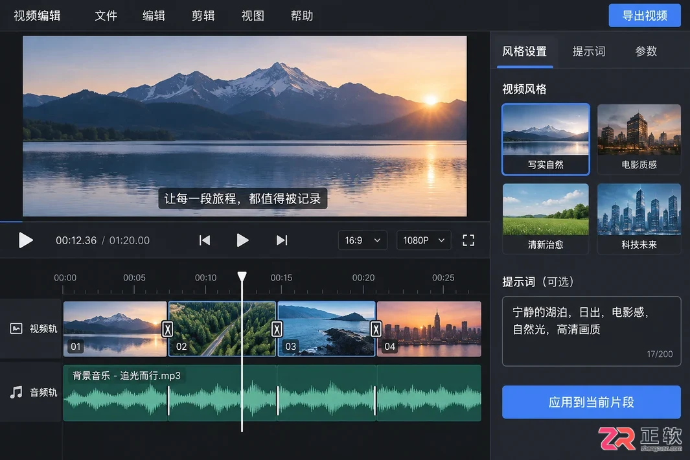Toggle fullscreen preview icon
This screenshot has height=460, width=690.
pyautogui.click(x=468, y=240)
